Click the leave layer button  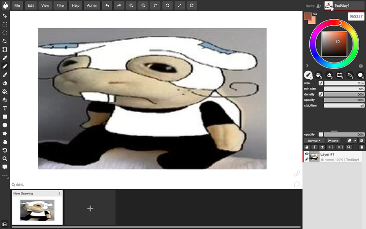pos(333,141)
